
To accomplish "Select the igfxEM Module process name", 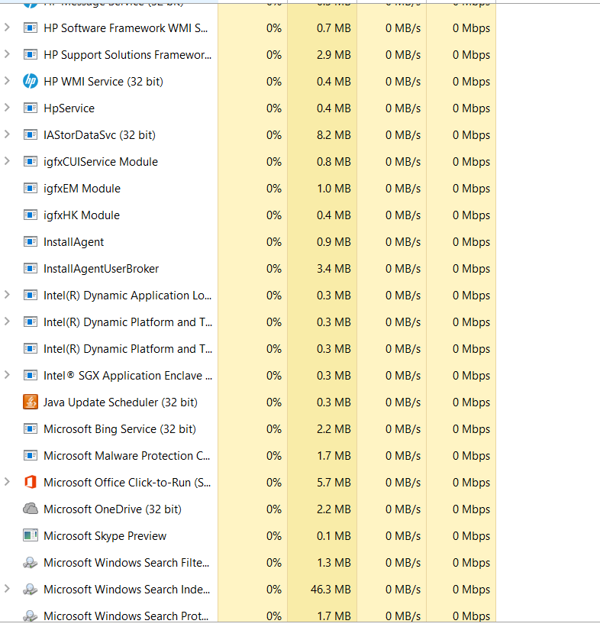I will coord(82,189).
